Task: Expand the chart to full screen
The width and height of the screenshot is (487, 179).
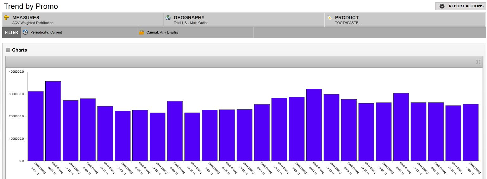Action: tap(478, 62)
